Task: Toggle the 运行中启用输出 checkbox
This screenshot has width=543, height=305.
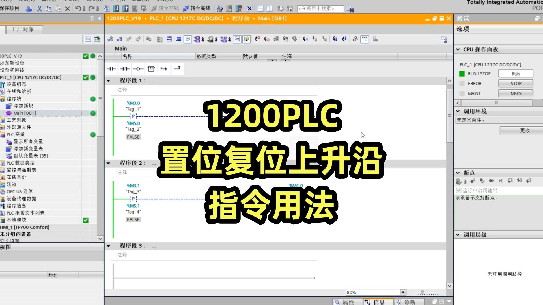Action: tap(459, 190)
